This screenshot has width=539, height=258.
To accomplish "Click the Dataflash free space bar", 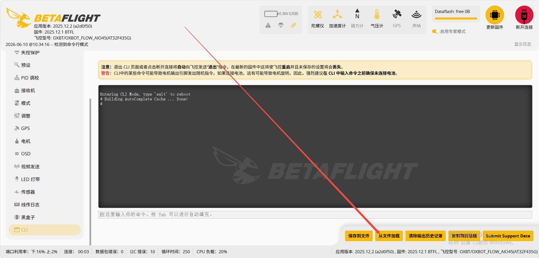I will click(456, 19).
